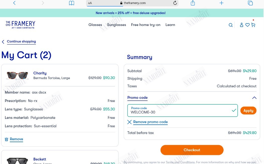Go back with browser back arrow
Viewport: 264px width, 164px height.
14,3
